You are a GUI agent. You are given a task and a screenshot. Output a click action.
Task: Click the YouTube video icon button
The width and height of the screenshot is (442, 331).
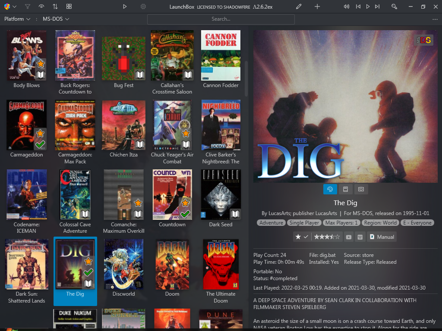point(349,237)
